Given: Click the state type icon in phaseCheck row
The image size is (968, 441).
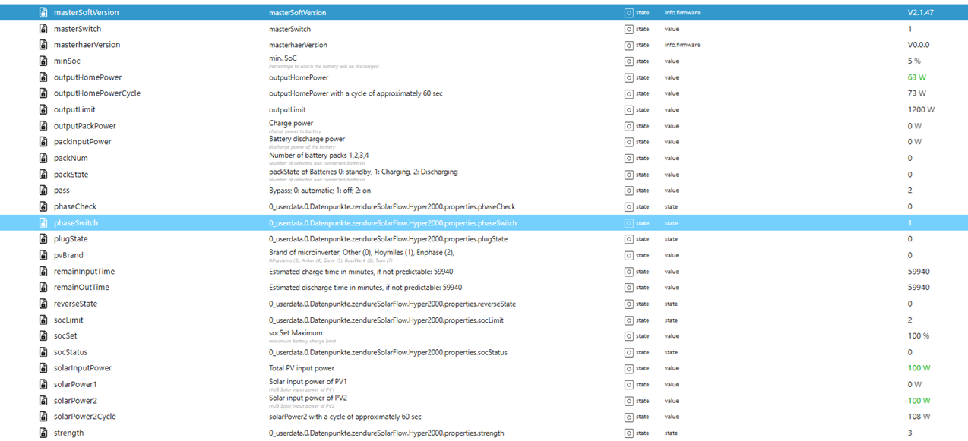Looking at the screenshot, I should click(x=628, y=206).
